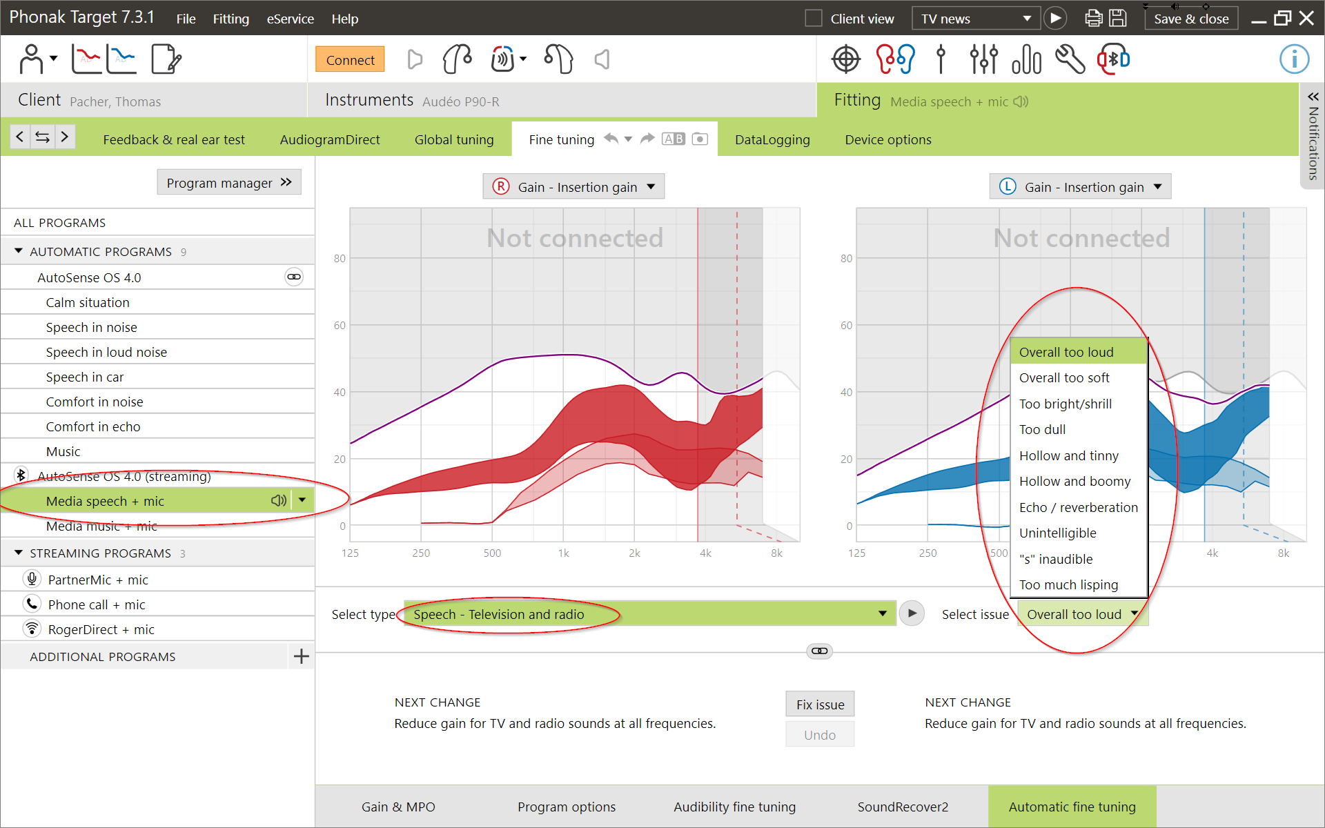
Task: Select Overall too soft issue
Action: click(1078, 377)
